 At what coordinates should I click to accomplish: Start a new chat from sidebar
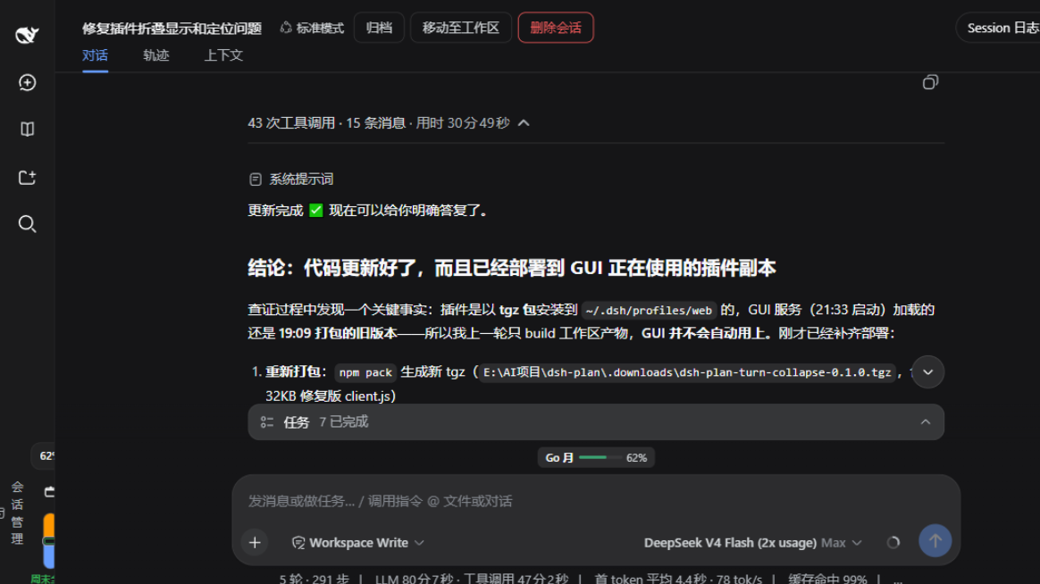coord(27,82)
